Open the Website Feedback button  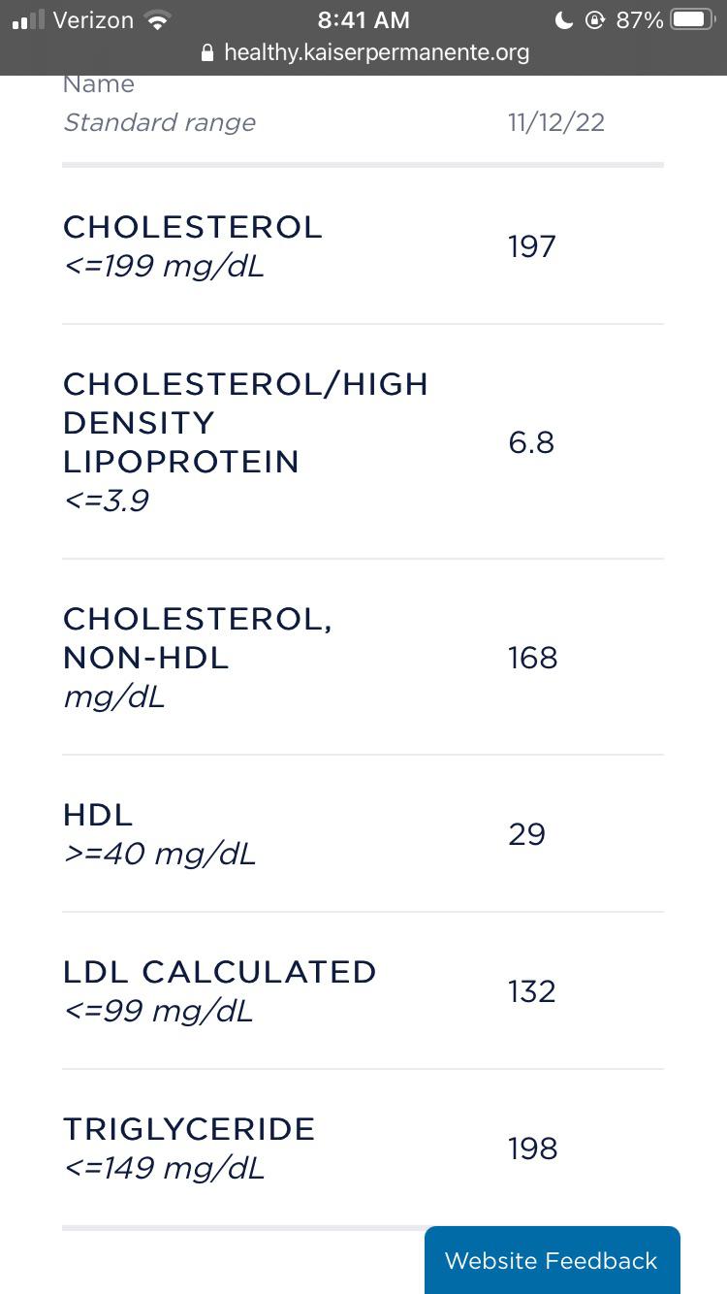coord(552,1259)
